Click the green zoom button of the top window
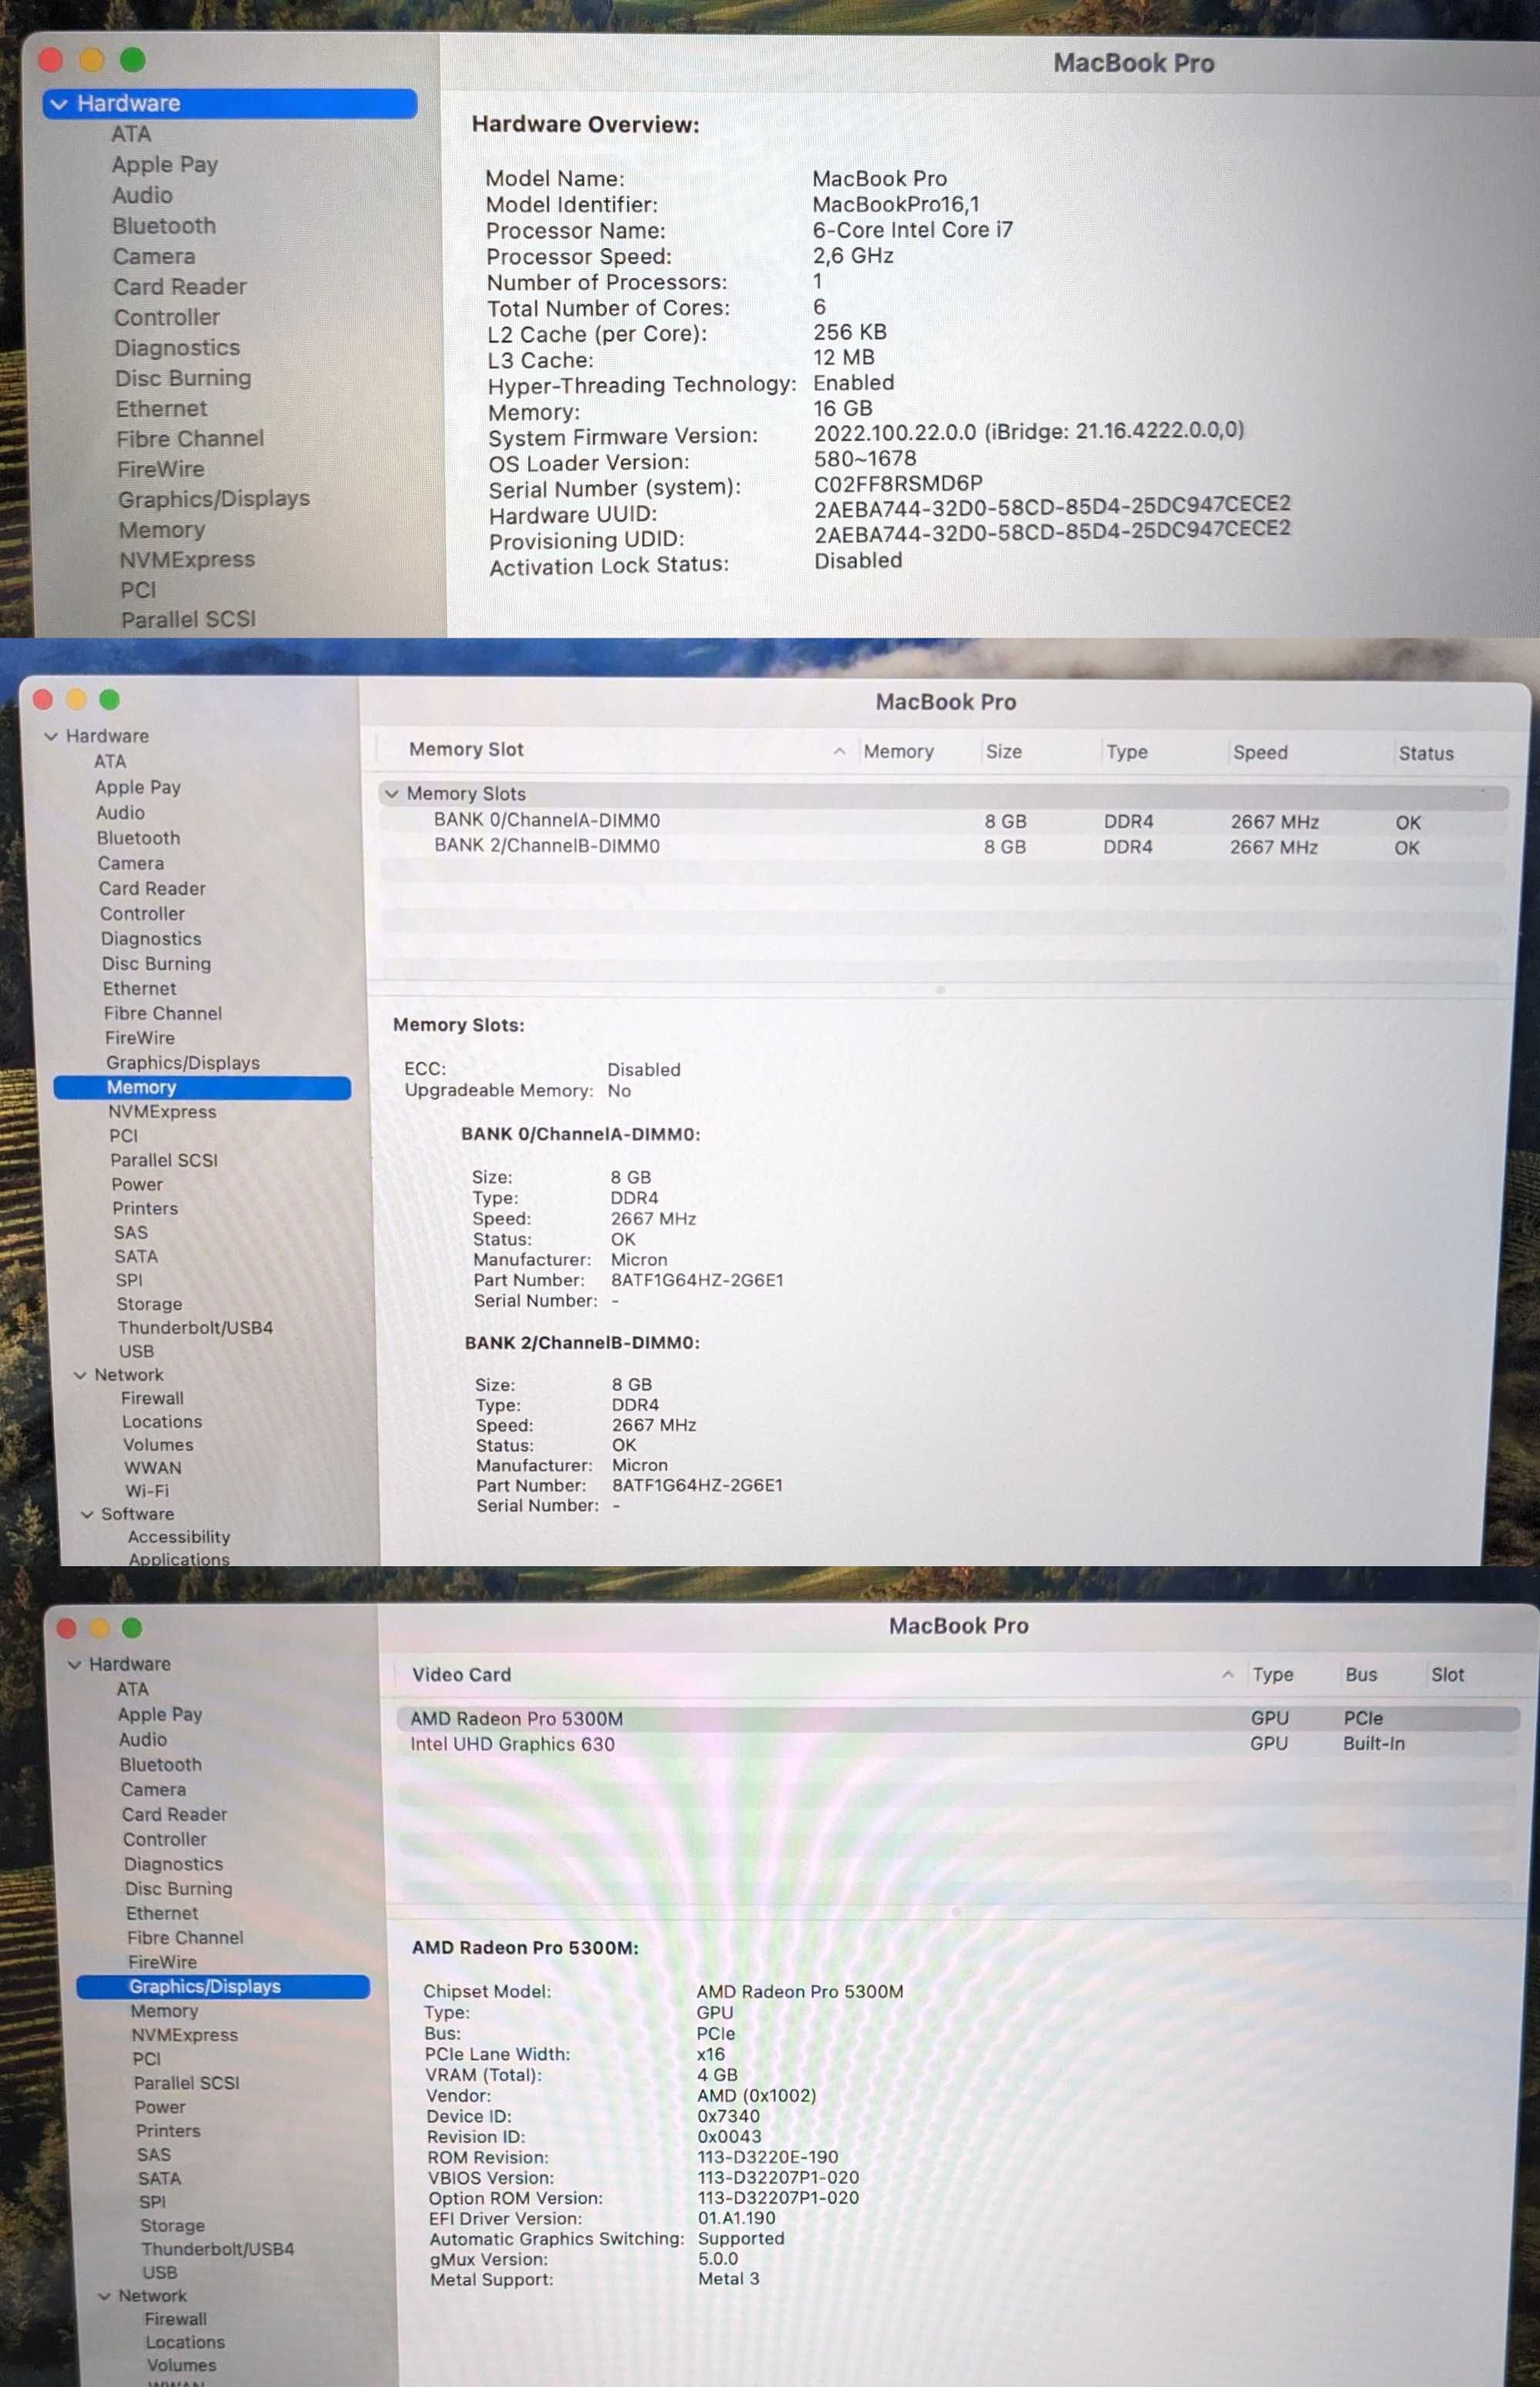The height and width of the screenshot is (2387, 1540). coord(133,60)
